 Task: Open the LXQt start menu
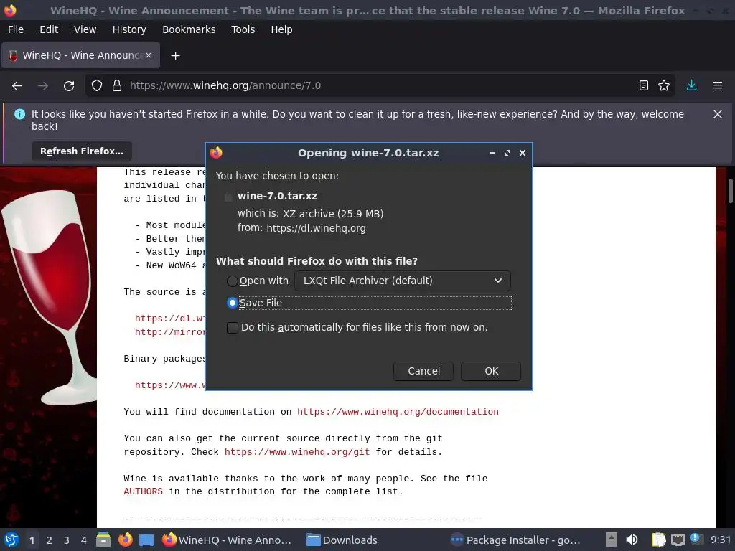pos(11,540)
